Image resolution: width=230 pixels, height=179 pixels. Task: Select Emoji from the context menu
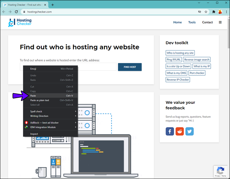(50, 69)
